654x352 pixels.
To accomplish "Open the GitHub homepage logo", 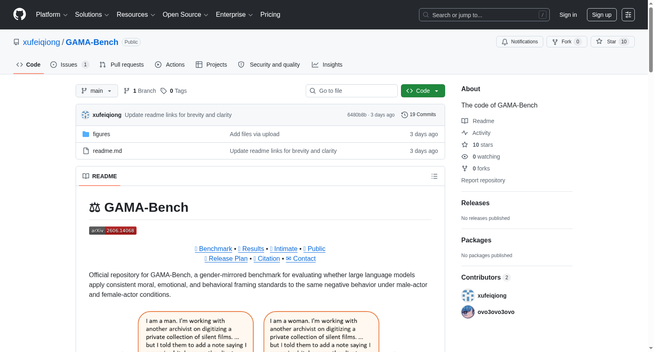I will pyautogui.click(x=20, y=15).
